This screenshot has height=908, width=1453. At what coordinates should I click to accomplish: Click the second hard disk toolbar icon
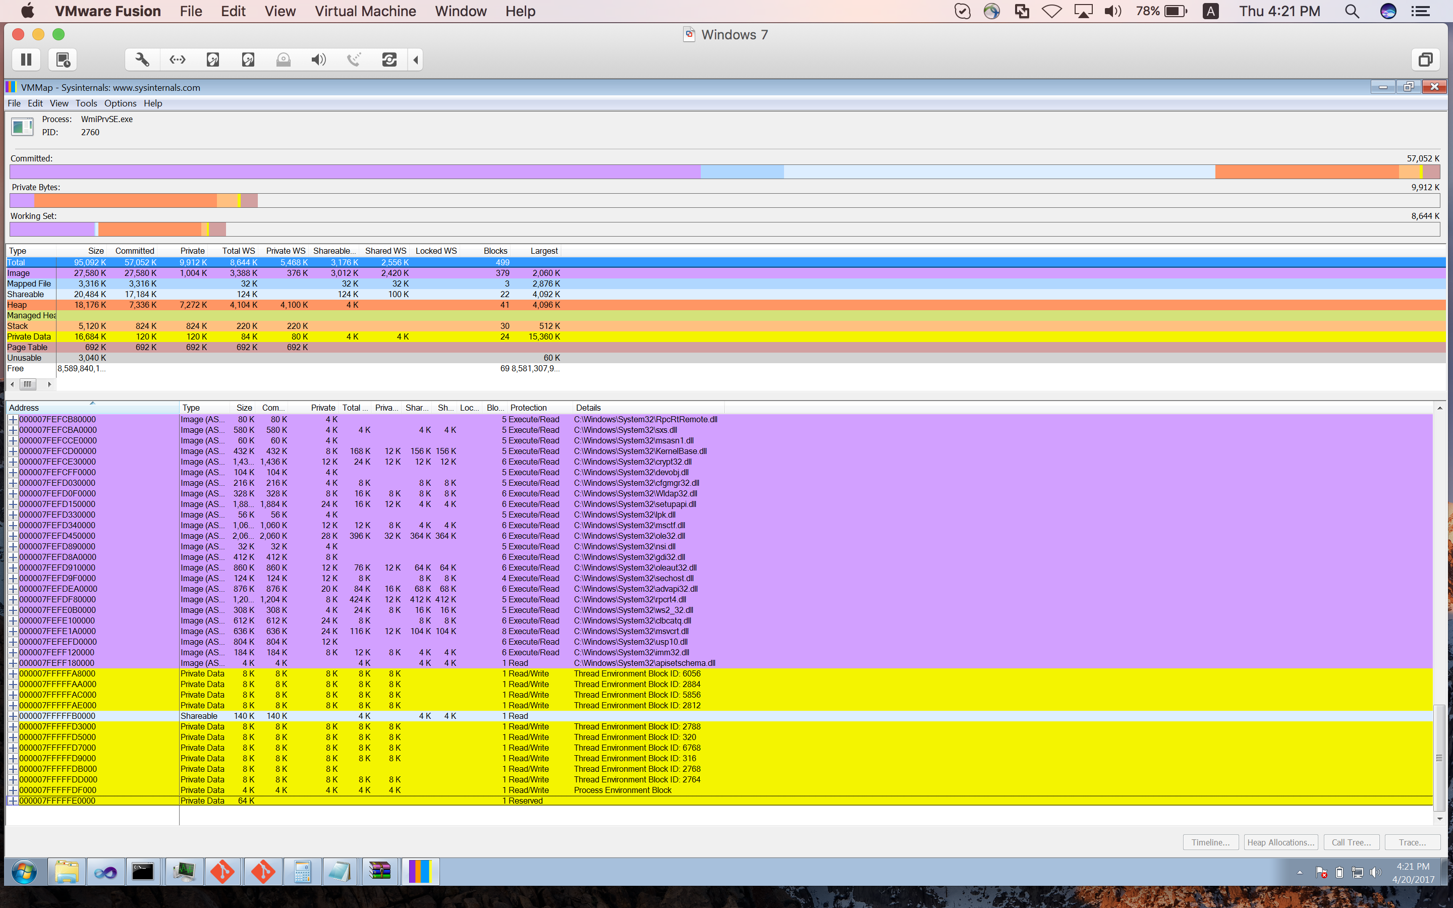[248, 60]
